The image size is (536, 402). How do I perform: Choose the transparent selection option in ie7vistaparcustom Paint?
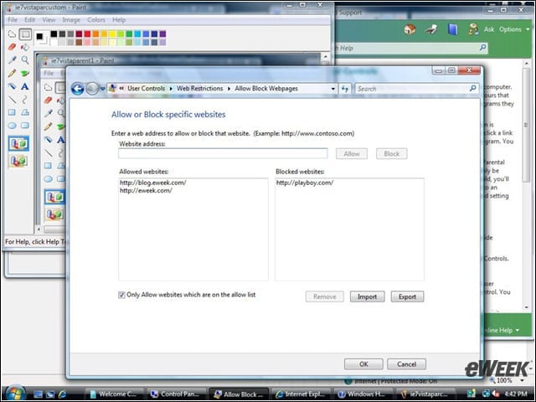pyautogui.click(x=18, y=160)
